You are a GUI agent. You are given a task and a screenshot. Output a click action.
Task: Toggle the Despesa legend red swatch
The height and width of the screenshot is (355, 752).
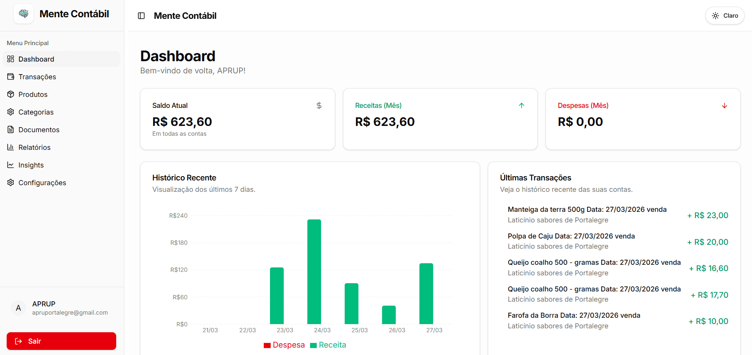(267, 345)
